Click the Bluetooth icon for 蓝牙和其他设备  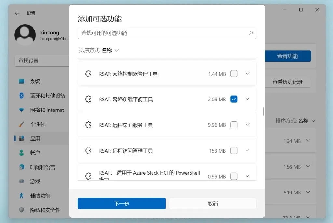[x=21, y=96]
